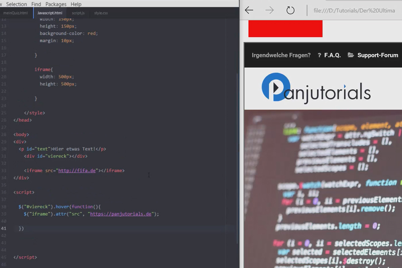The width and height of the screenshot is (402, 268).
Task: Click the F.A.Q. link
Action: pyautogui.click(x=332, y=55)
